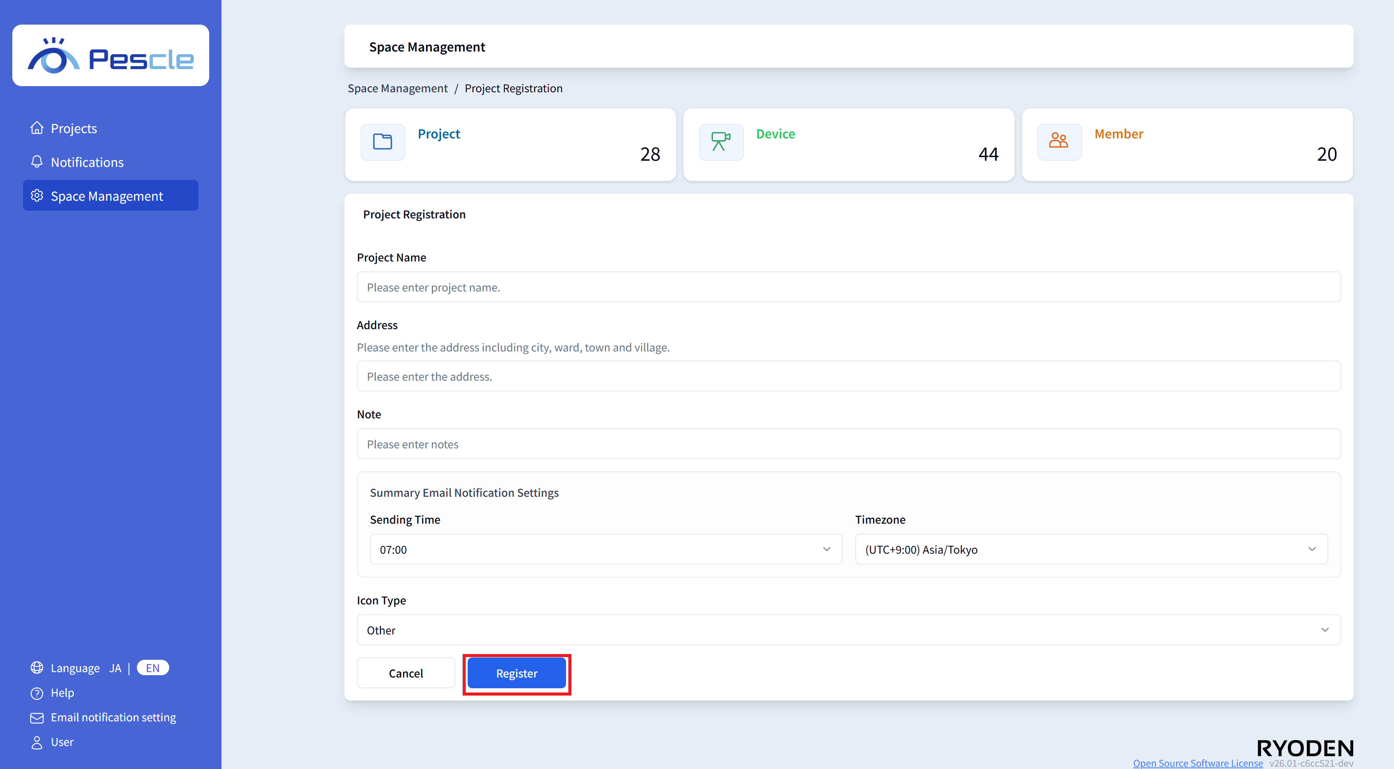Open the Sending Time dropdown
This screenshot has height=769, width=1394.
pyautogui.click(x=606, y=549)
